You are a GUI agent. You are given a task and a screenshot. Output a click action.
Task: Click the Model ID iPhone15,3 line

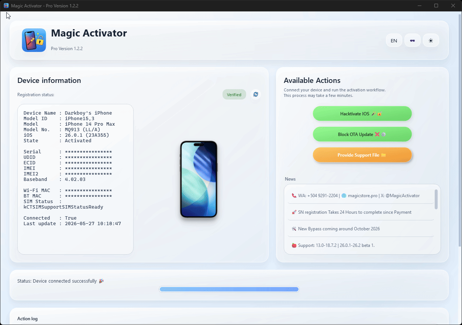point(59,119)
